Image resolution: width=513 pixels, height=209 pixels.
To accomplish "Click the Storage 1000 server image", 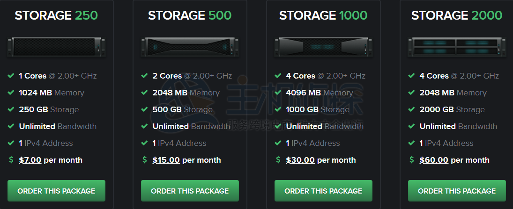I will click(x=323, y=46).
